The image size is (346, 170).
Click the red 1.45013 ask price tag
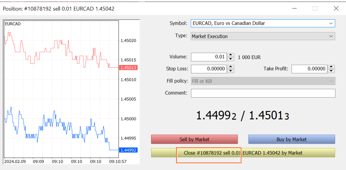point(128,68)
